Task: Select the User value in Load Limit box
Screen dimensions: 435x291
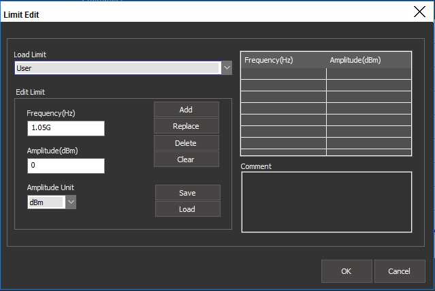Action: [117, 68]
